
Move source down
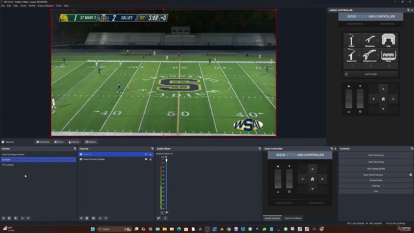[105, 218]
